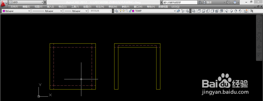
Task: Open the 修改(M) menu
Action: coord(113,7)
